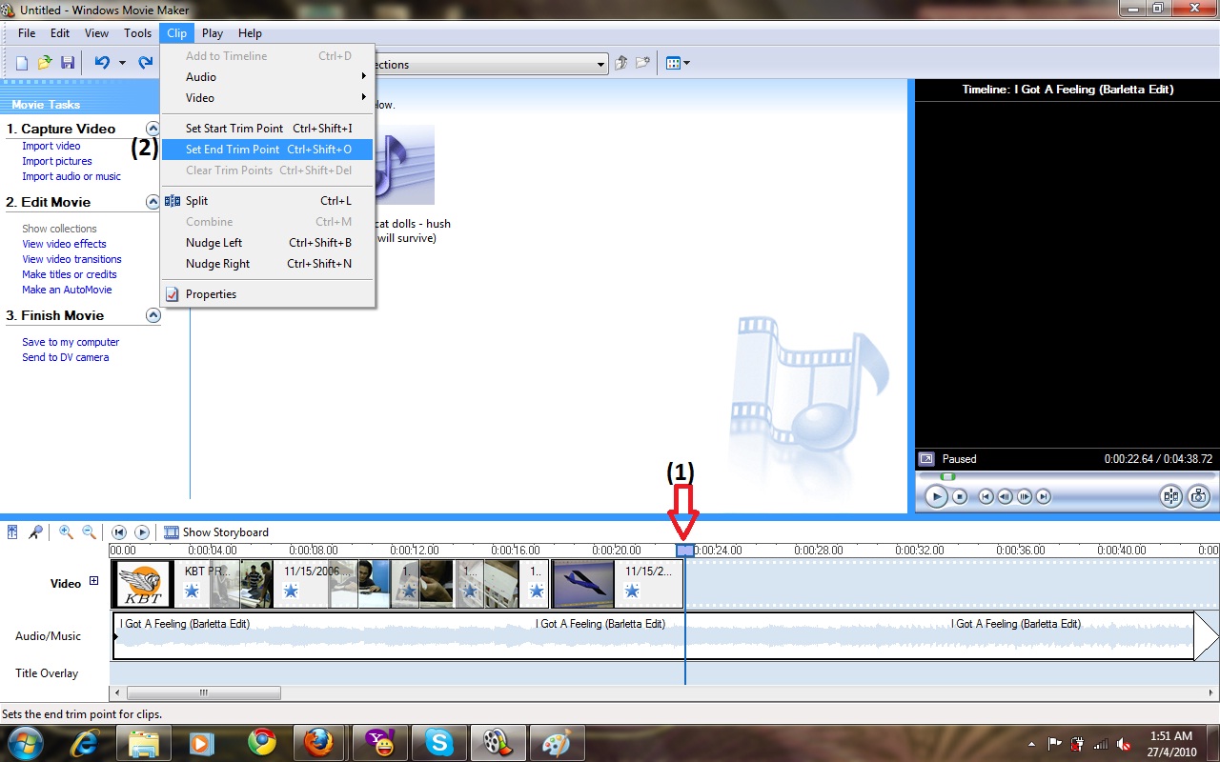Rewind the timeline to start
This screenshot has height=762, width=1220.
pyautogui.click(x=119, y=532)
